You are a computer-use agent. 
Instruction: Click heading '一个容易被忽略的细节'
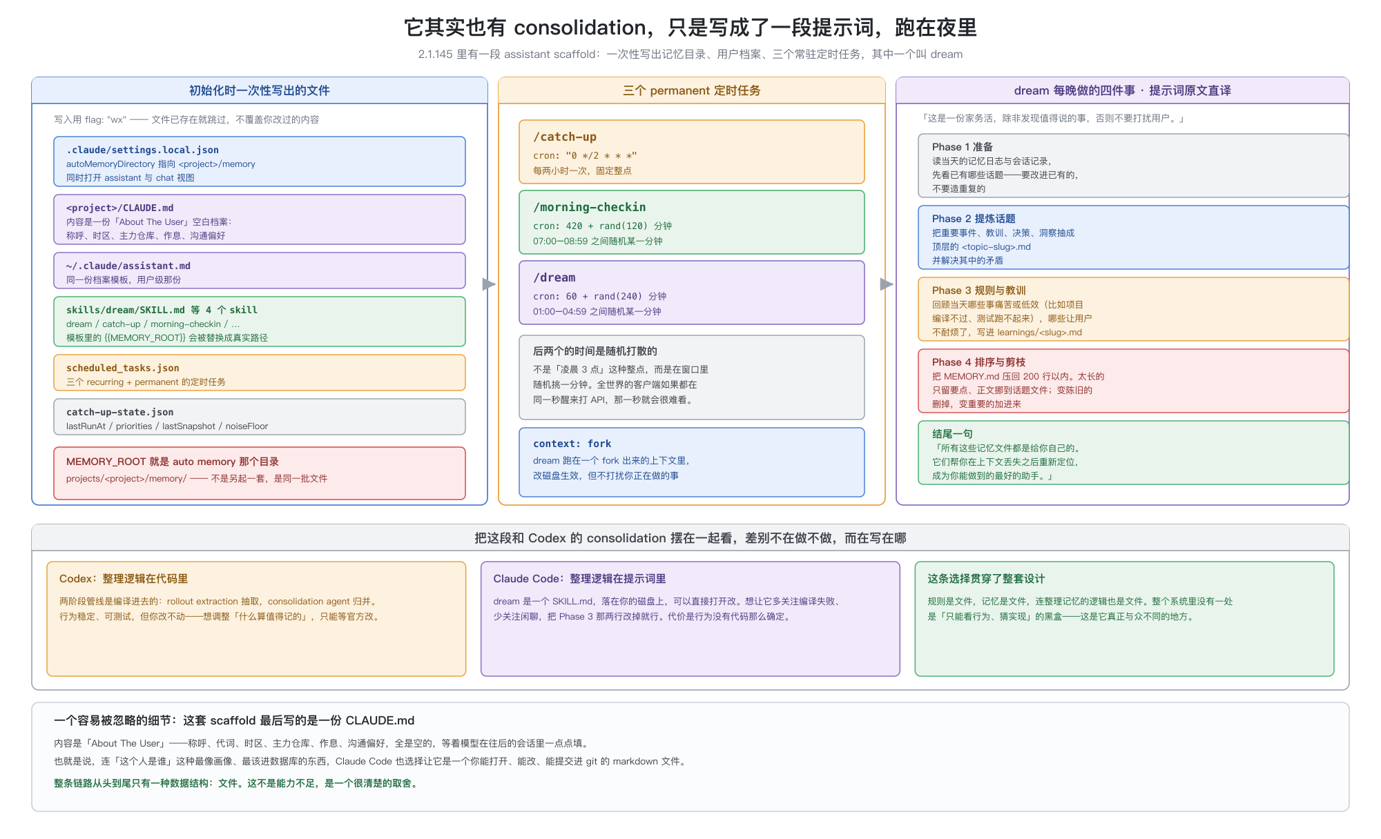(234, 720)
